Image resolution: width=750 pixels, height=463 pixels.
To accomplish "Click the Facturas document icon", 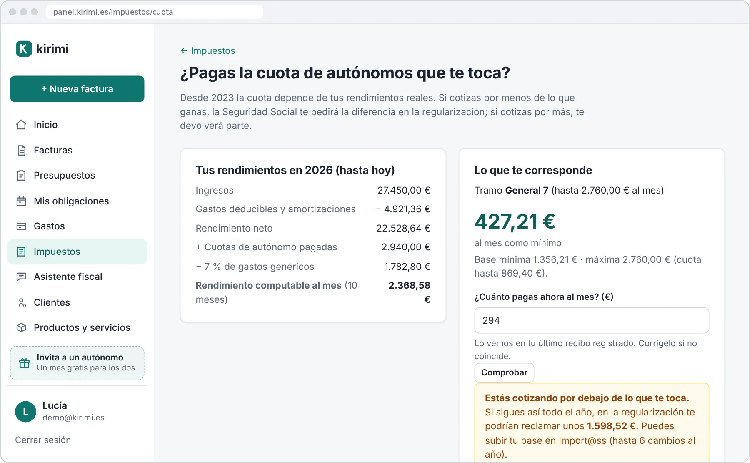I will pyautogui.click(x=21, y=150).
